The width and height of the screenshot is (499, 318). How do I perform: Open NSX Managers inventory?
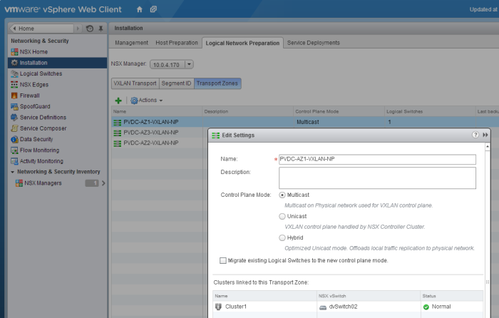43,183
